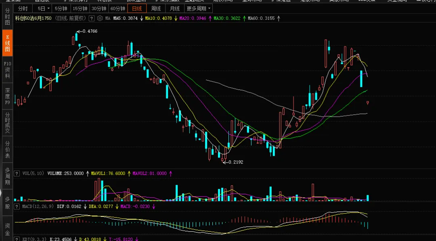Open 分时图 in the left sidebar
This screenshot has width=436, height=241.
coord(8,17)
